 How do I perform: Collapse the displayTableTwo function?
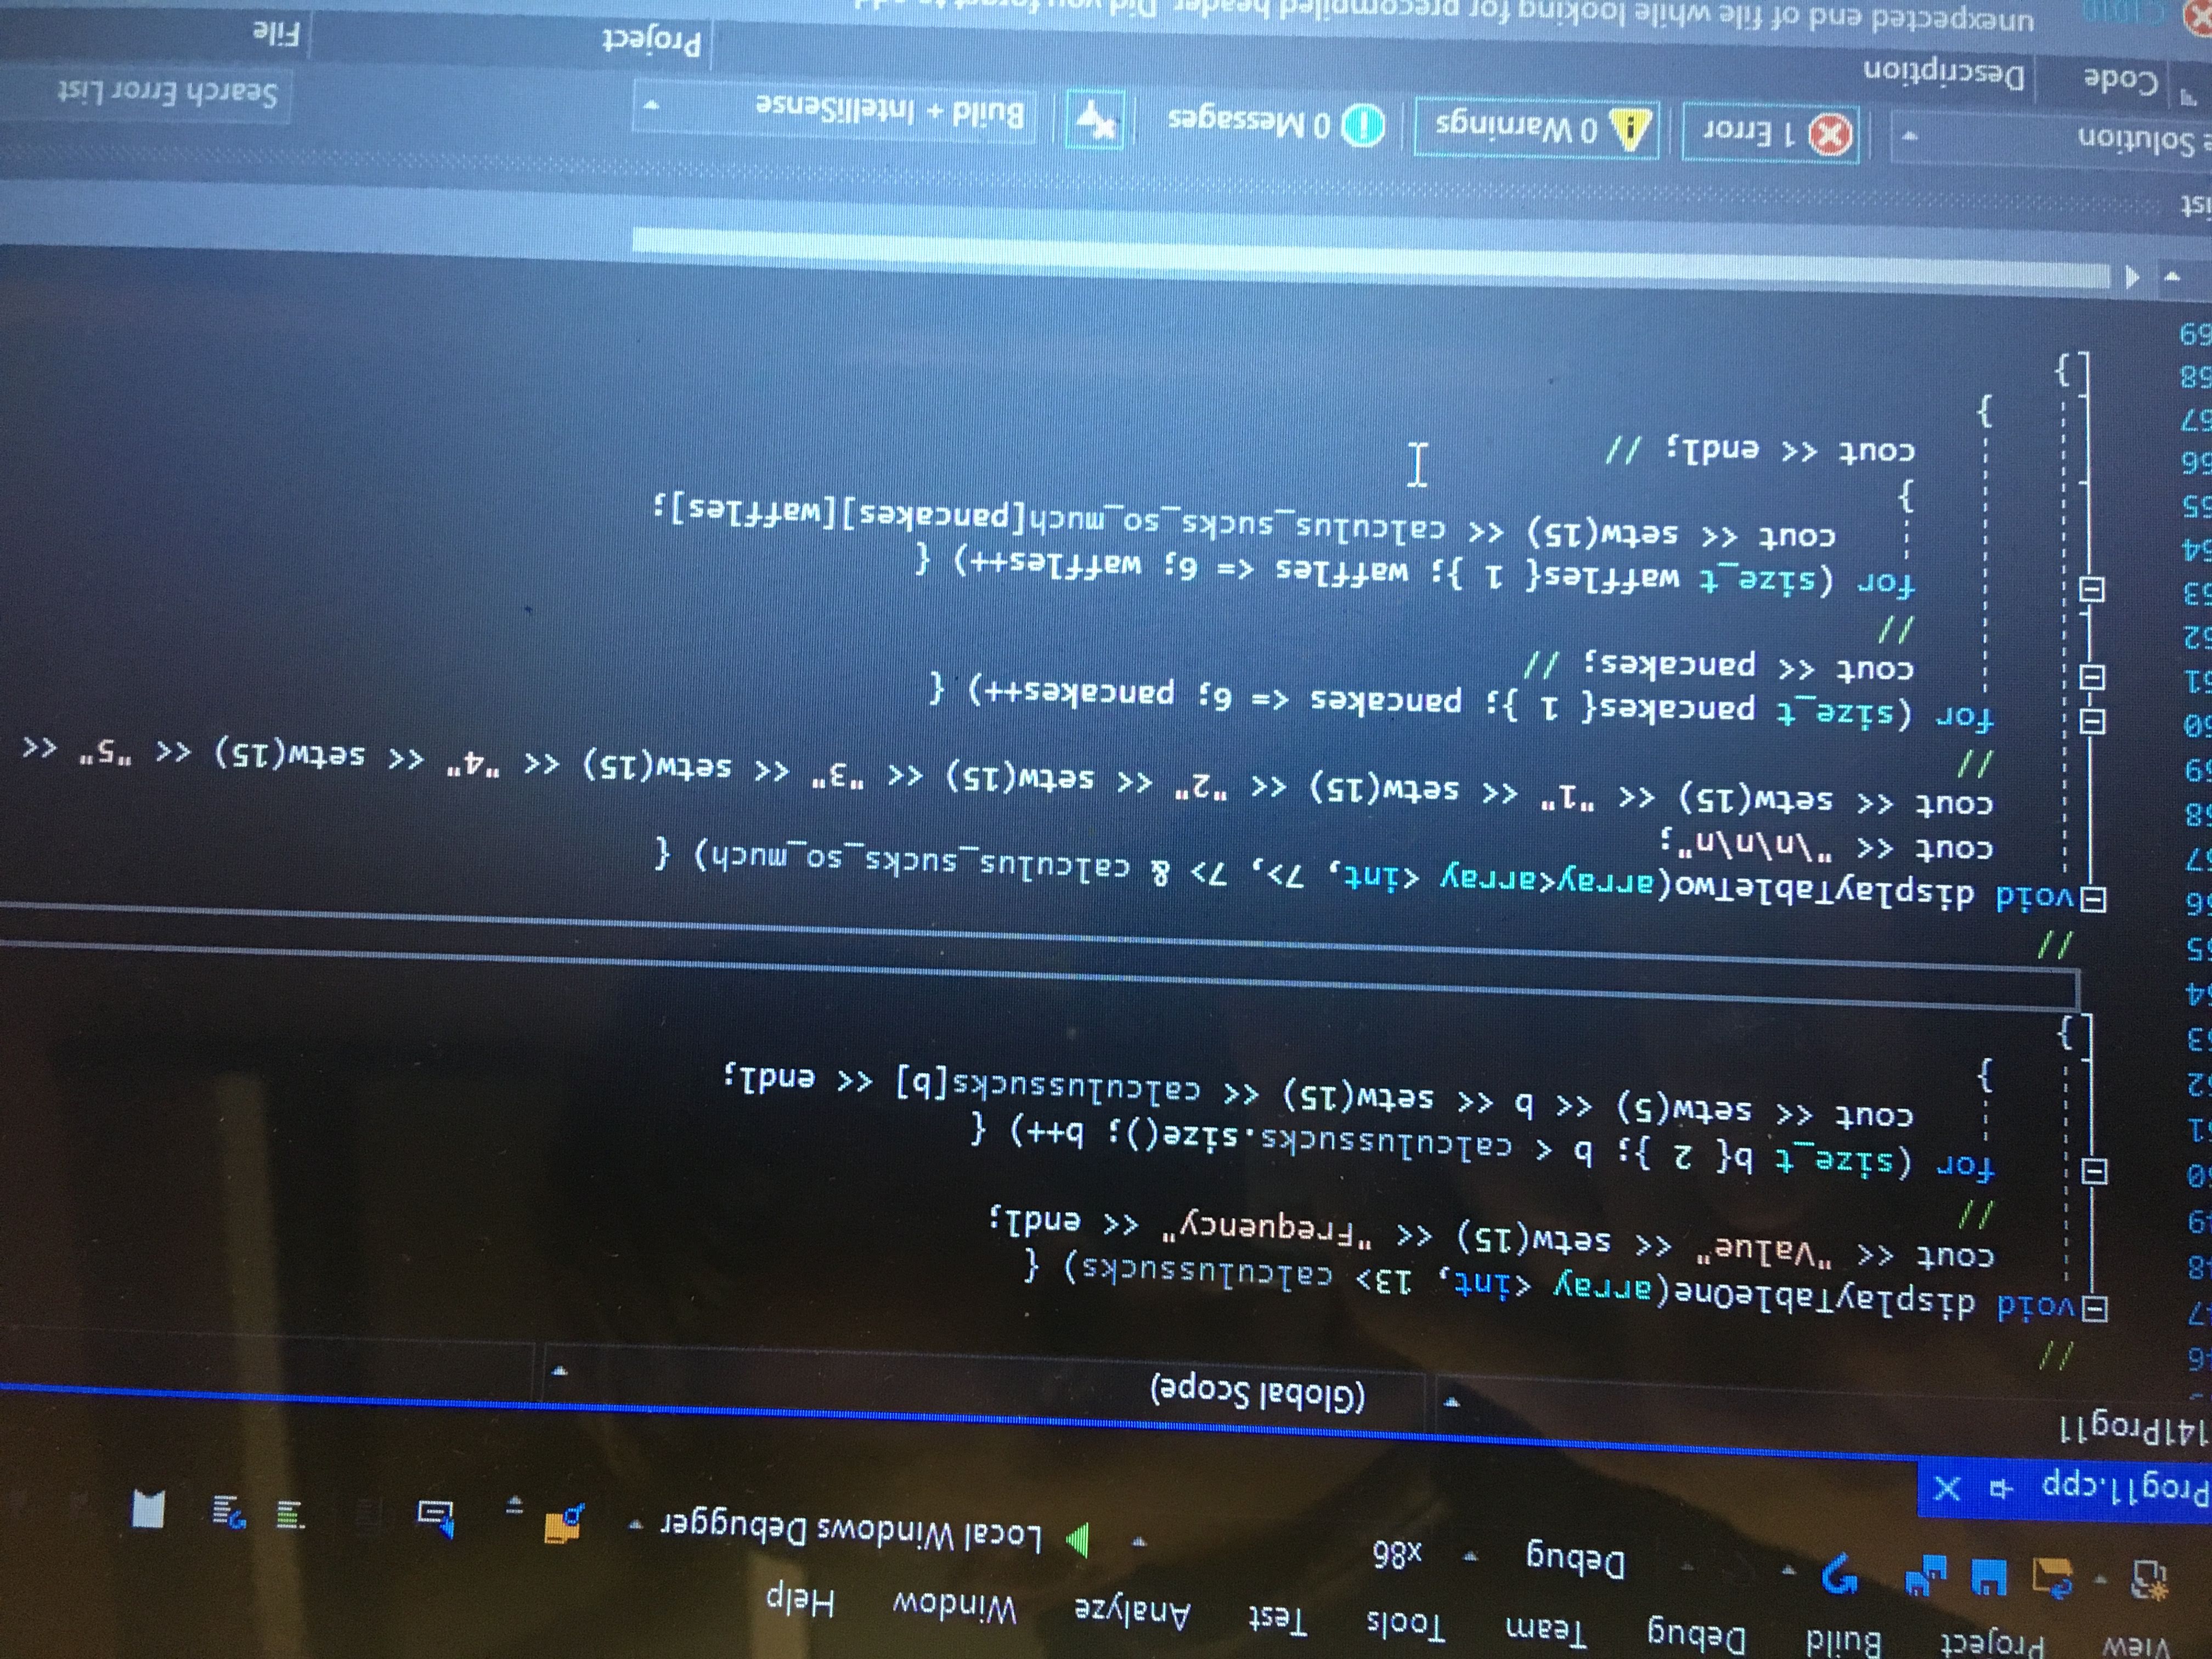2092,901
